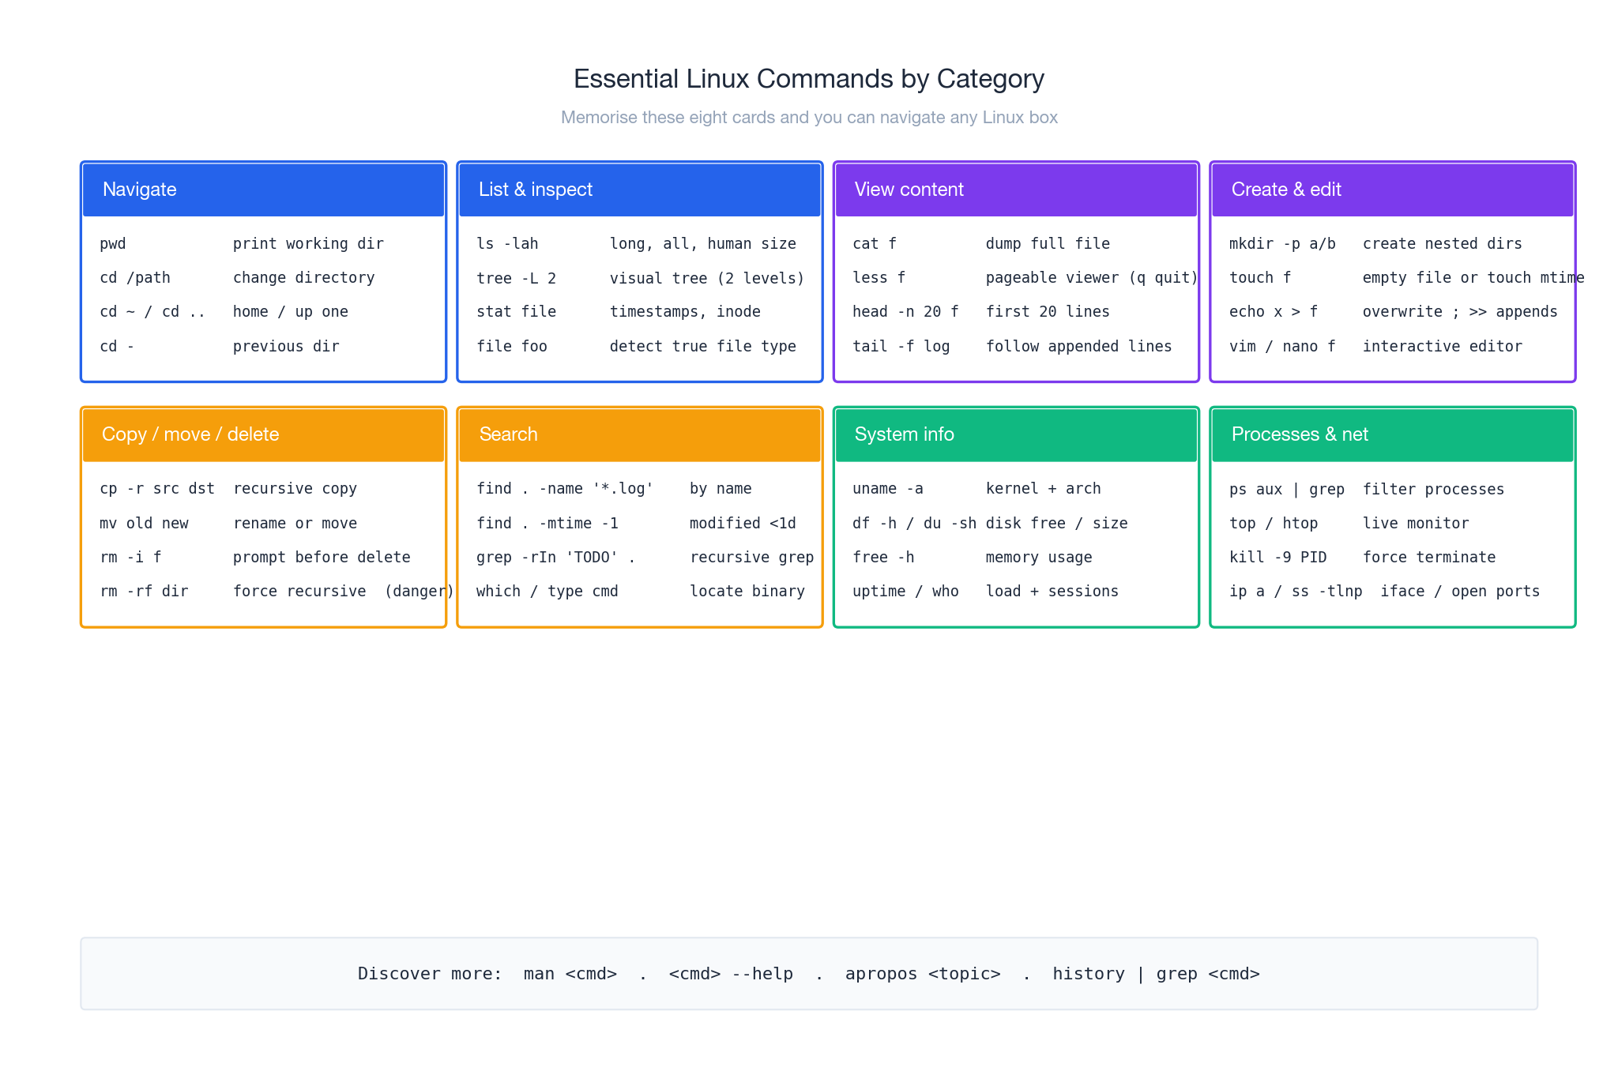Viewport: 1618px width, 1086px height.
Task: Click the apropos <topic> footer hint
Action: click(x=924, y=974)
